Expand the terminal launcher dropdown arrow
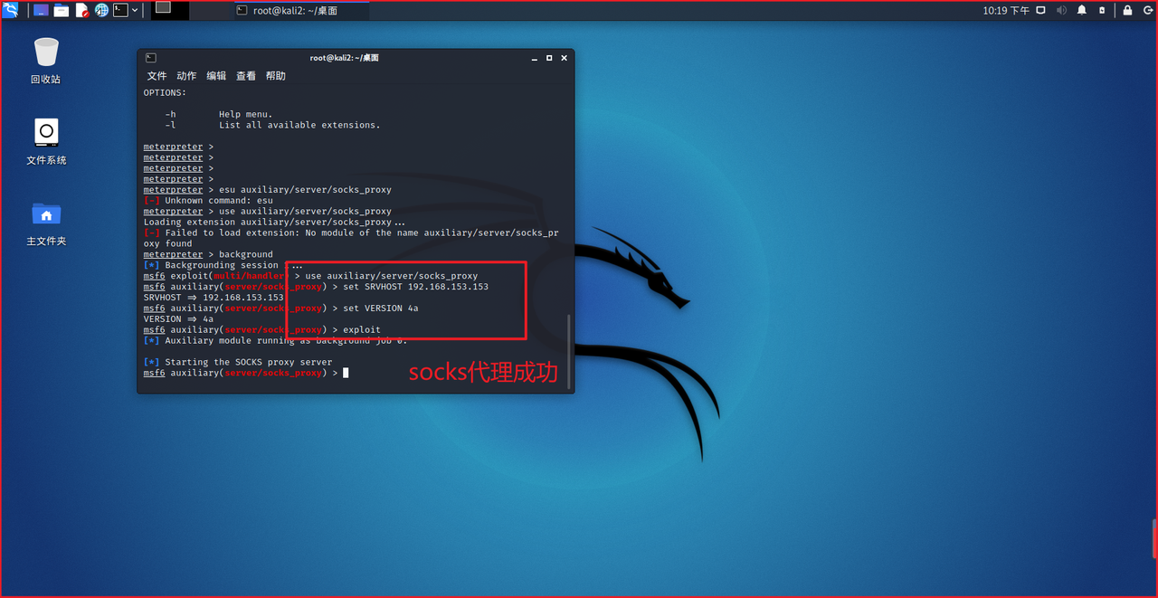The height and width of the screenshot is (598, 1158). click(136, 10)
